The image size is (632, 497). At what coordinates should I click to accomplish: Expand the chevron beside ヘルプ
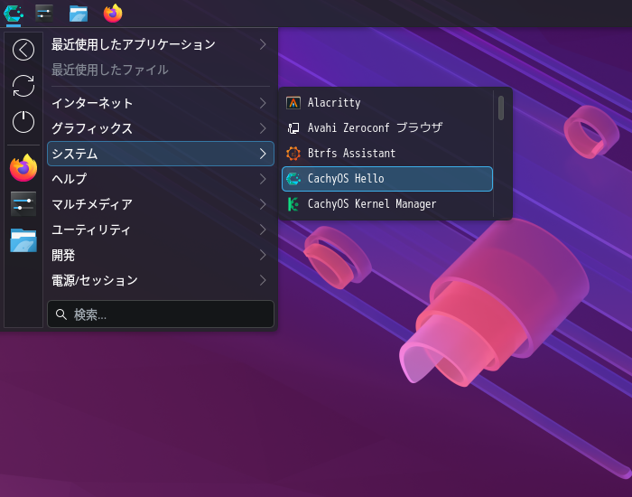pos(263,179)
